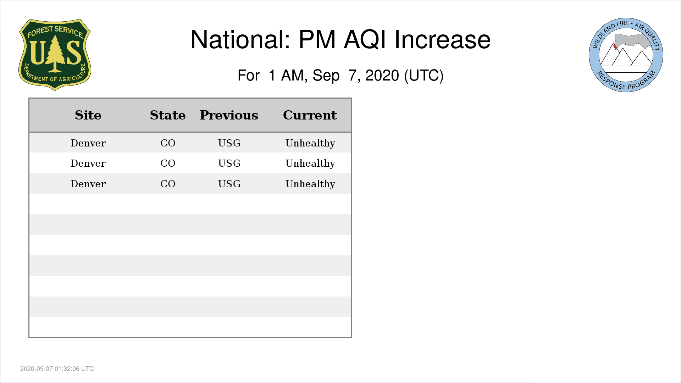
Task: Click USG previous value in second row
Action: pos(229,163)
